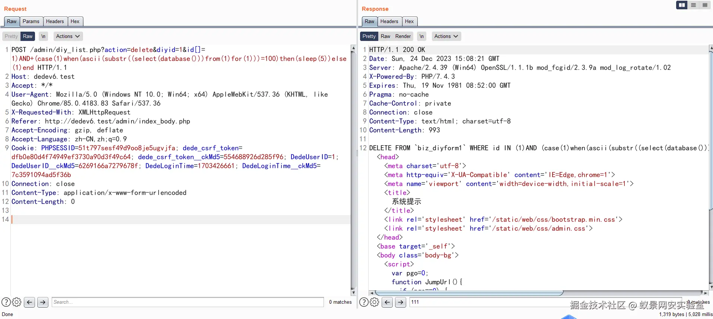Open Request Actions dropdown
Image resolution: width=713 pixels, height=319 pixels.
click(x=68, y=36)
